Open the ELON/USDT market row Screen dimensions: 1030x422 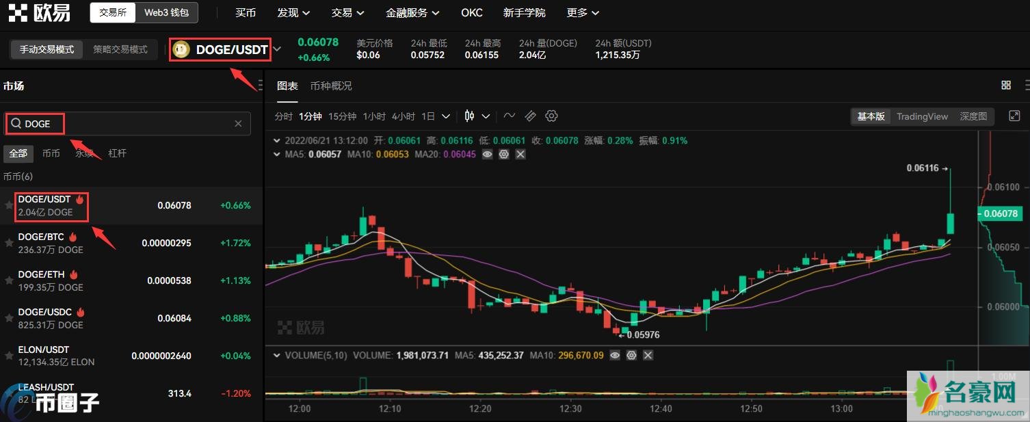coord(131,356)
